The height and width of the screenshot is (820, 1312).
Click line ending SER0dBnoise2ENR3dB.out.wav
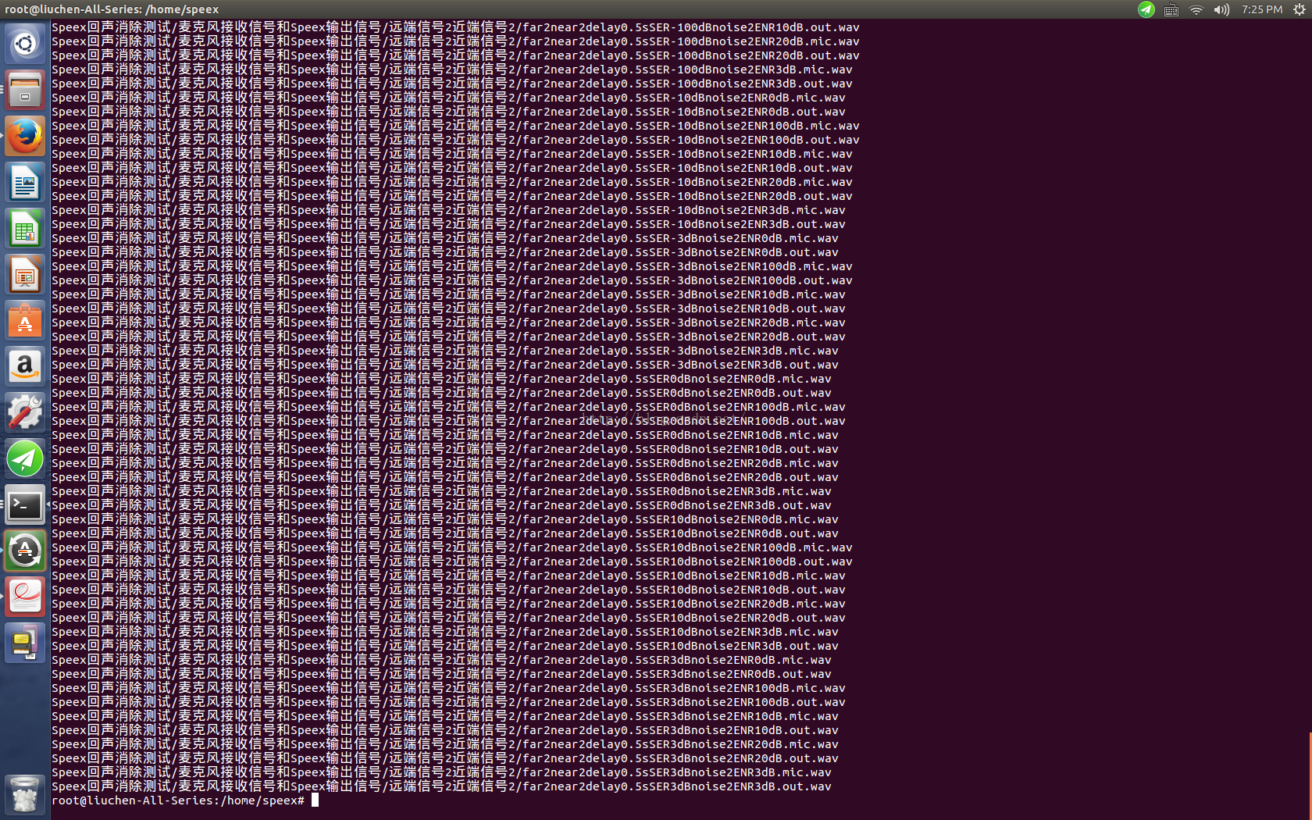[441, 505]
